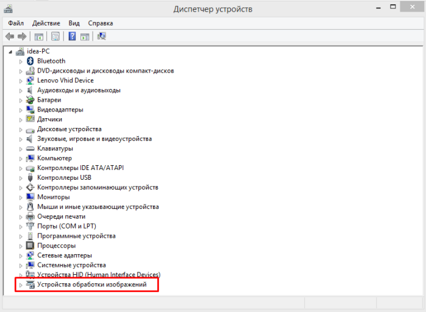Expand Аудиовходы и аудиовыходы arrow
Viewport: 426px width, 312px height.
(21, 91)
